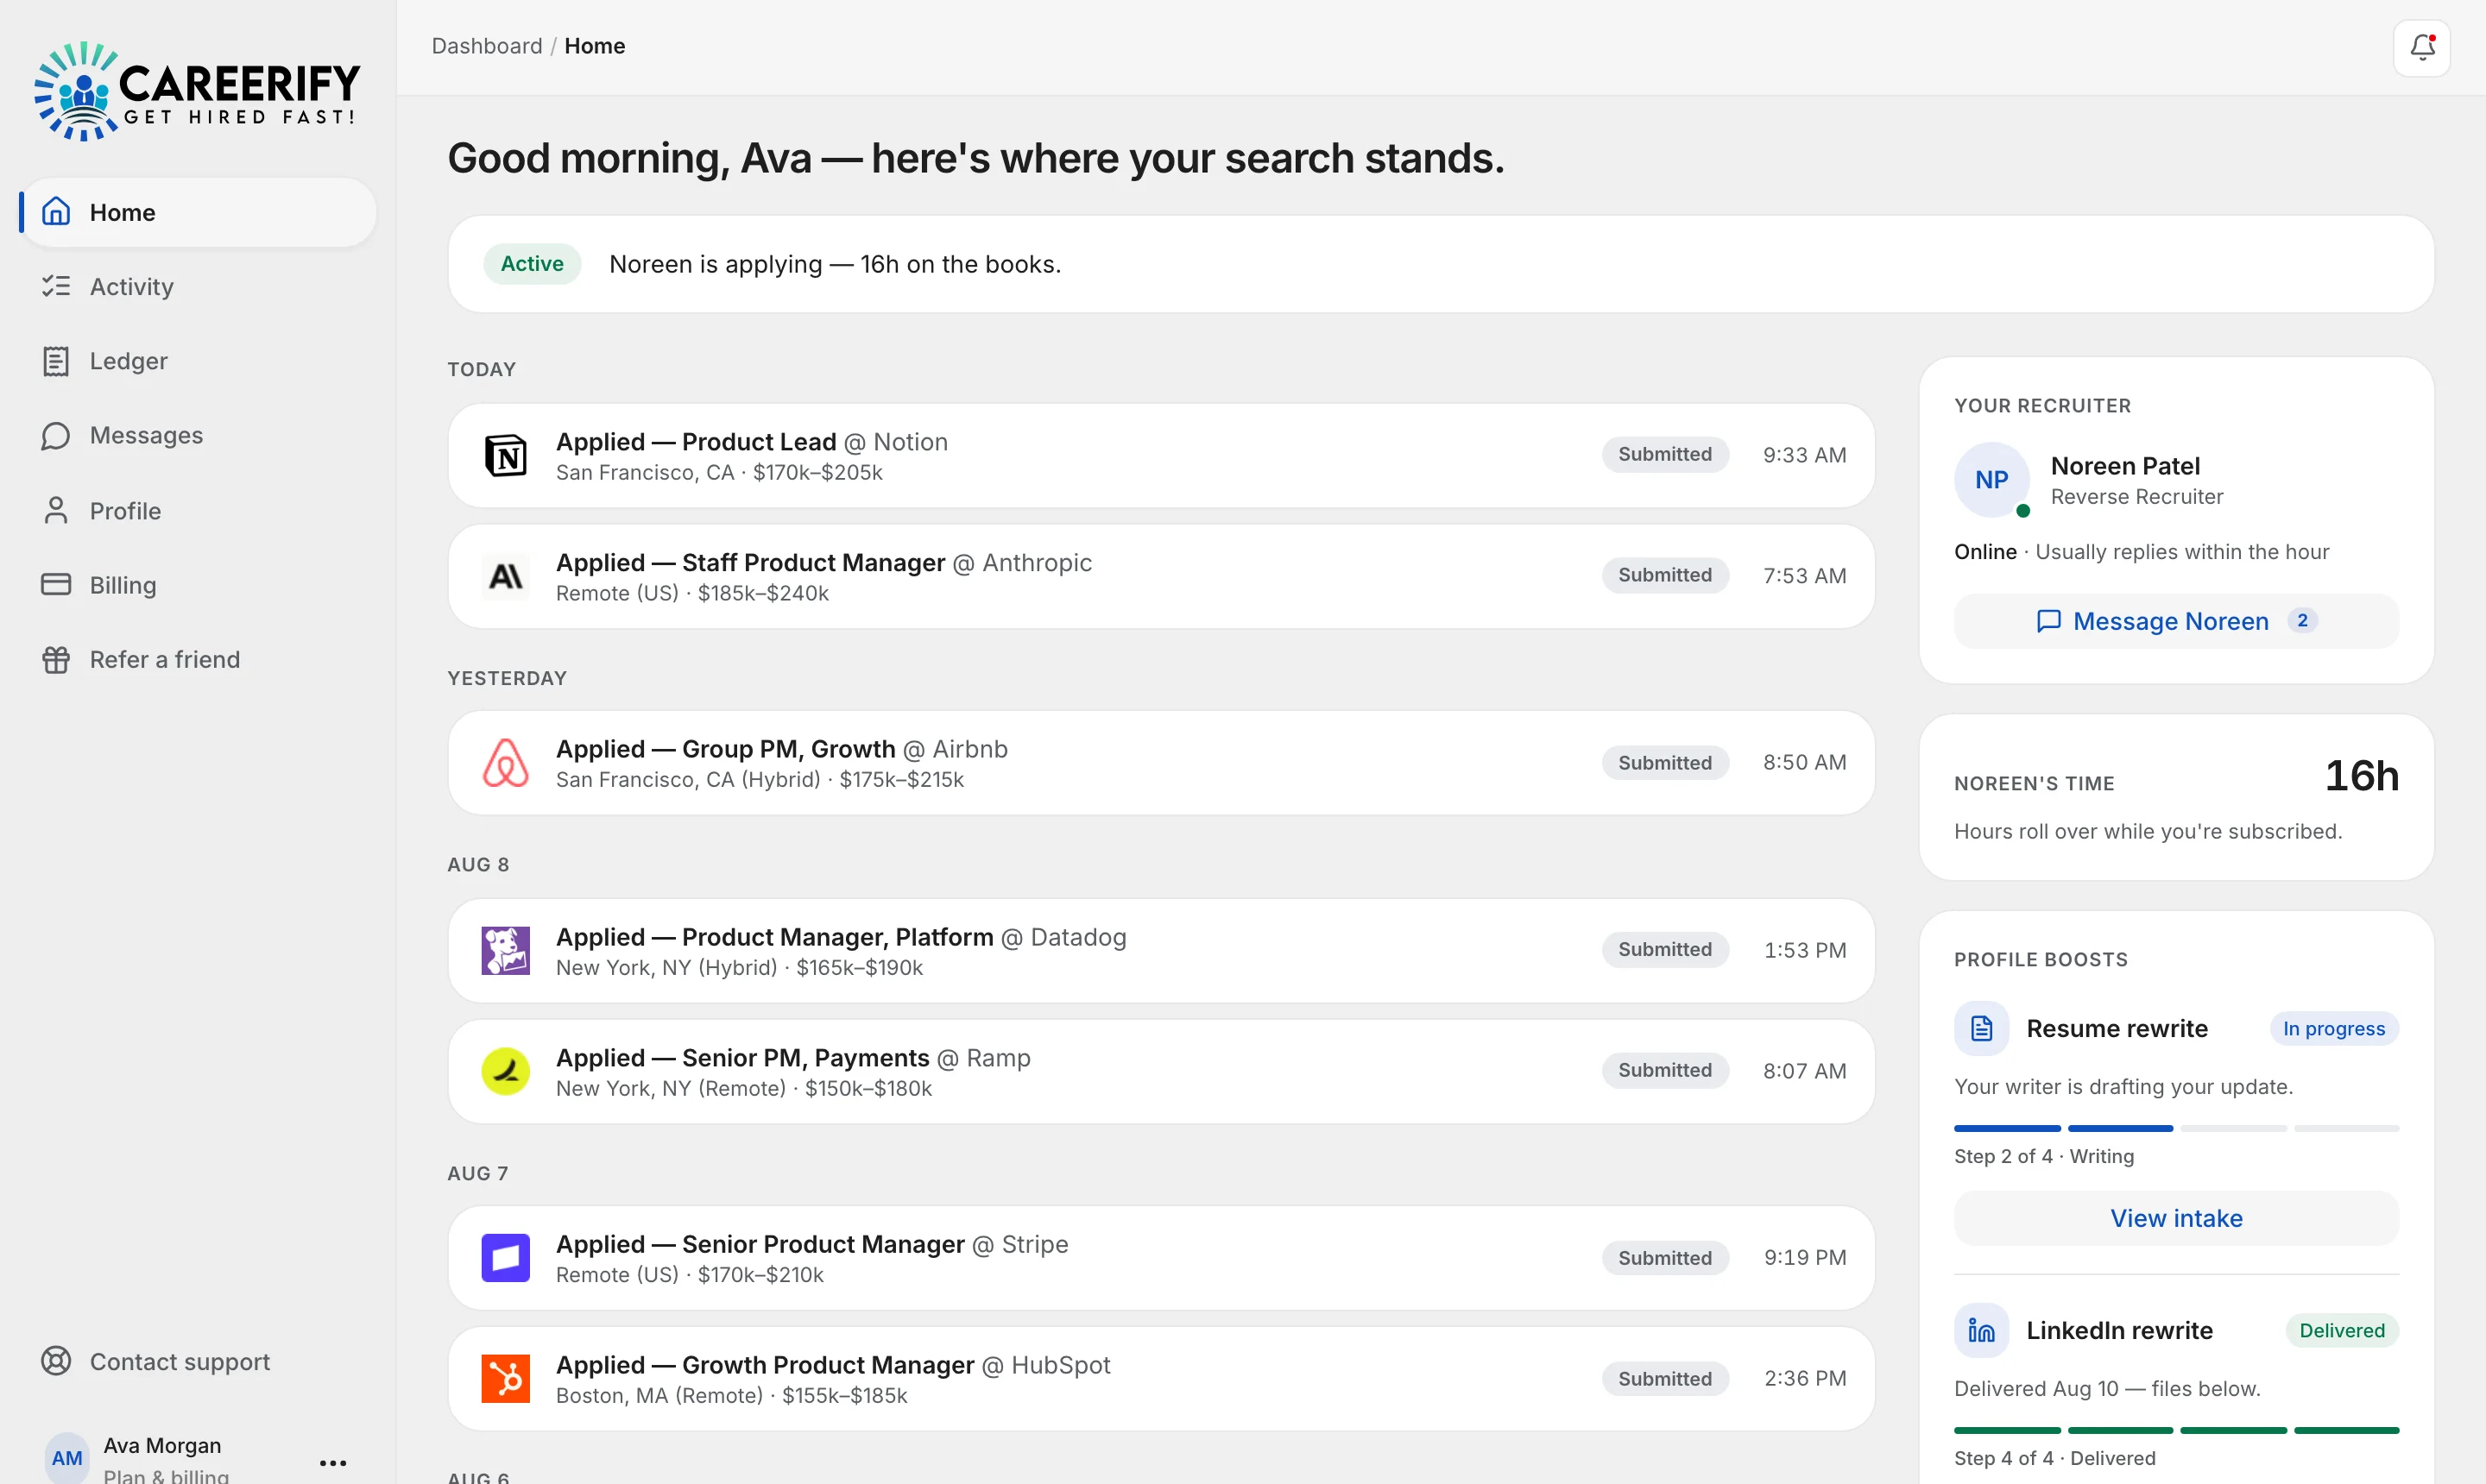The width and height of the screenshot is (2486, 1484).
Task: Click the Airbnb company logo
Action: (x=505, y=763)
